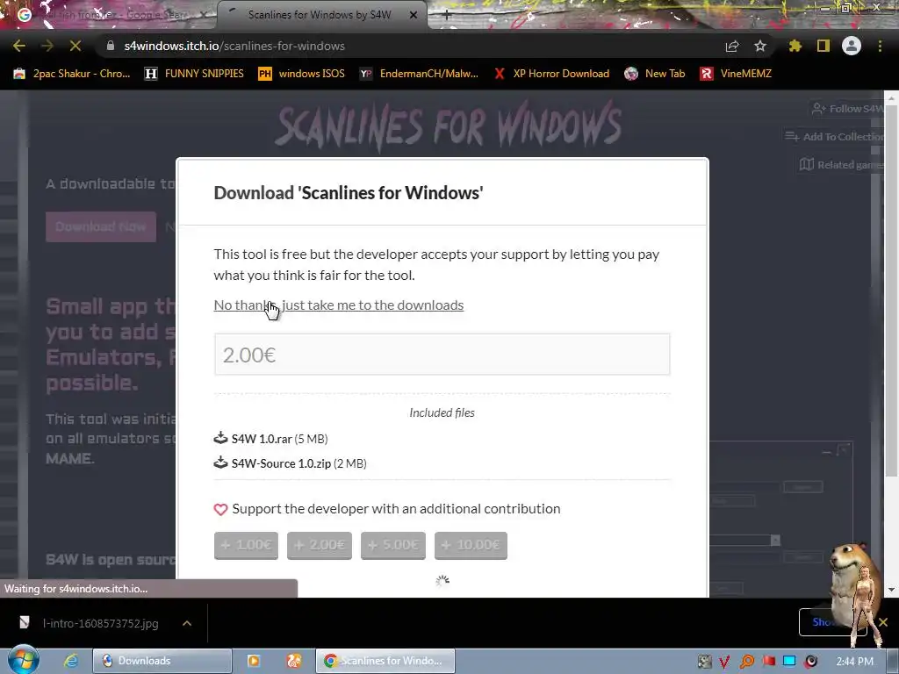
Task: Open the New Tab bookmark
Action: (655, 74)
